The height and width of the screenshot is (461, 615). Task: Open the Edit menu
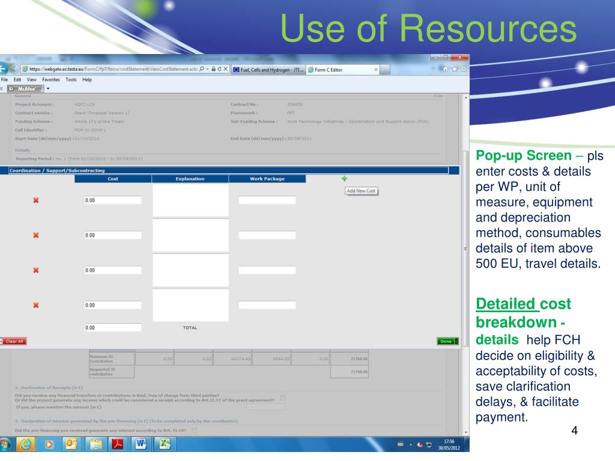pos(17,80)
